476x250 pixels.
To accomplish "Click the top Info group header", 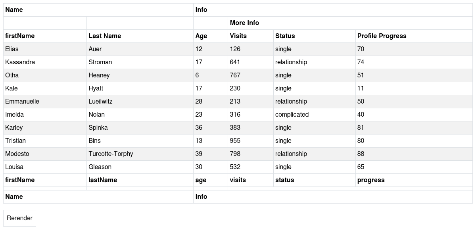I will [x=333, y=10].
